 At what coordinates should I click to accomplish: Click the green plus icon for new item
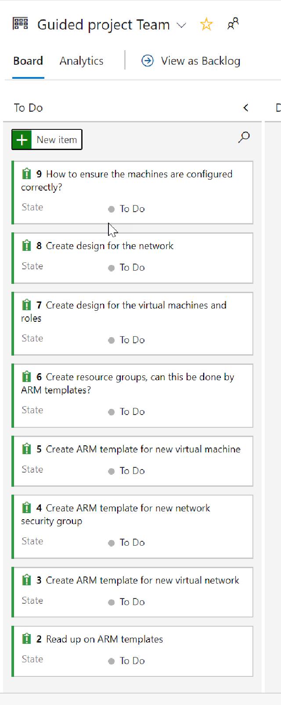click(22, 140)
